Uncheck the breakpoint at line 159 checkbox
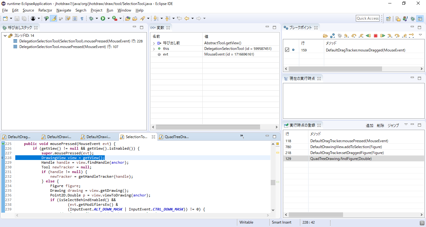The height and width of the screenshot is (227, 426). [287, 50]
